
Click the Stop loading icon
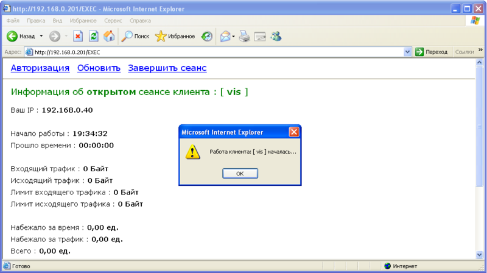coord(78,37)
